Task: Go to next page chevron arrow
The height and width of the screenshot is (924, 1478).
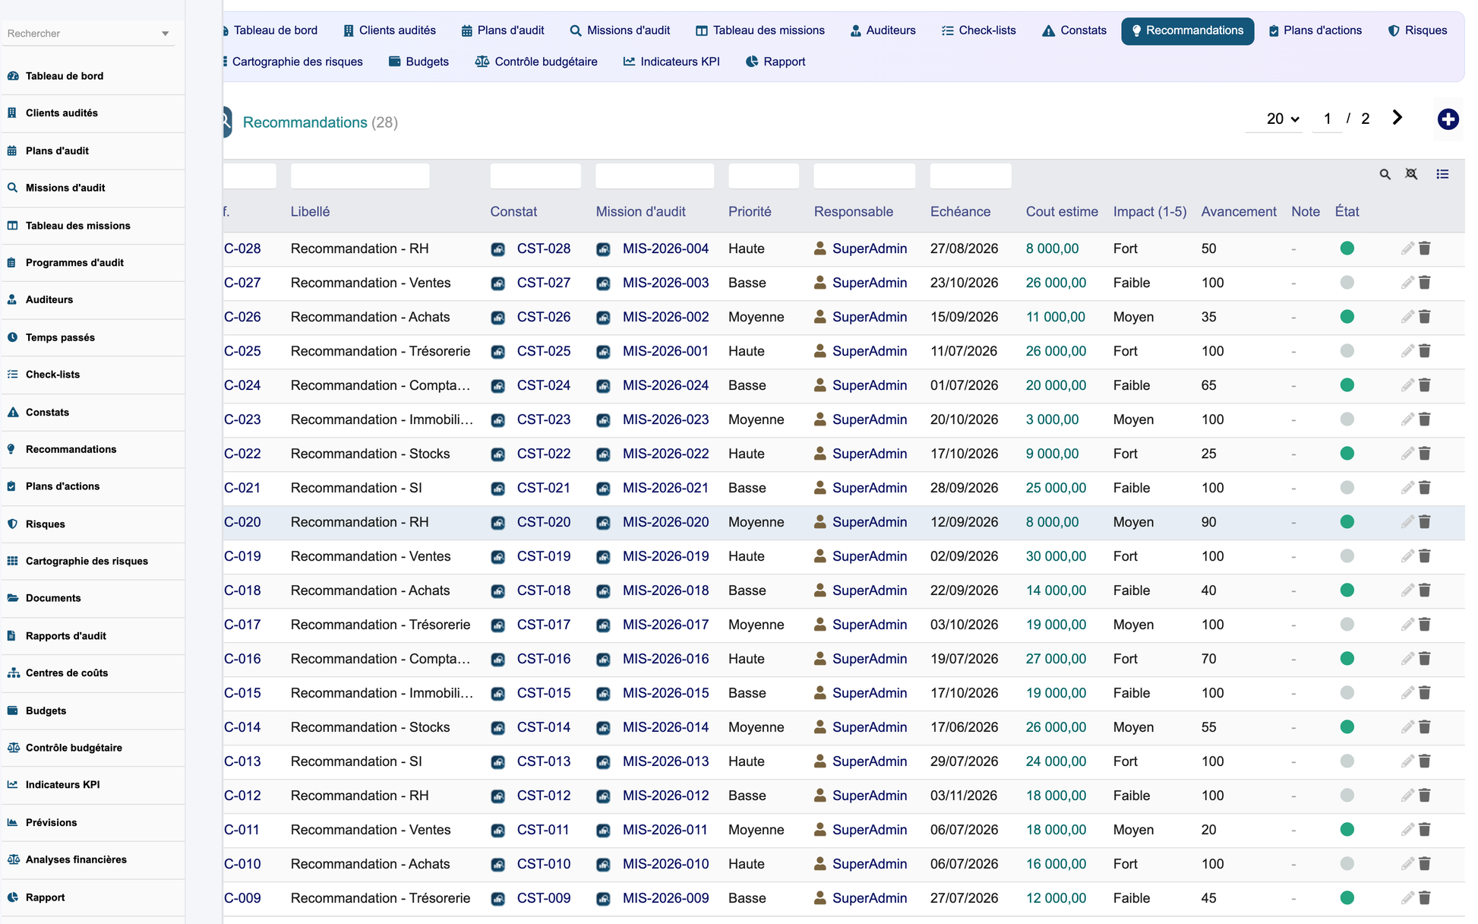Action: [1397, 118]
